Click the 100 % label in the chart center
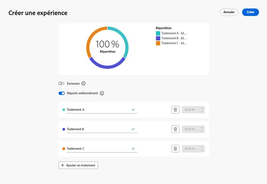 (107, 44)
